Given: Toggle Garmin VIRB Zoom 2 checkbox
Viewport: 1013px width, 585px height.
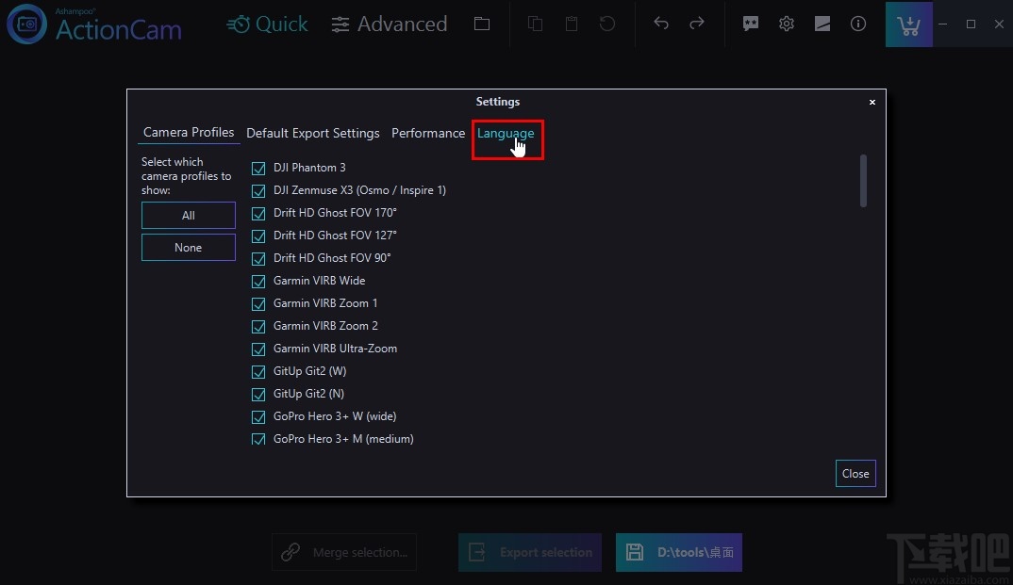Looking at the screenshot, I should [258, 326].
